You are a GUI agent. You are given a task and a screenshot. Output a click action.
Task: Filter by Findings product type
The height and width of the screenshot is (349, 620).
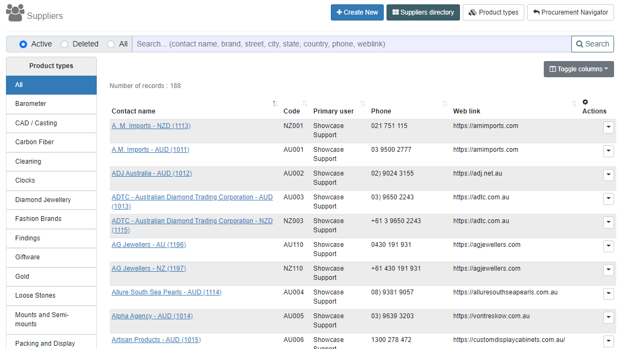click(51, 238)
